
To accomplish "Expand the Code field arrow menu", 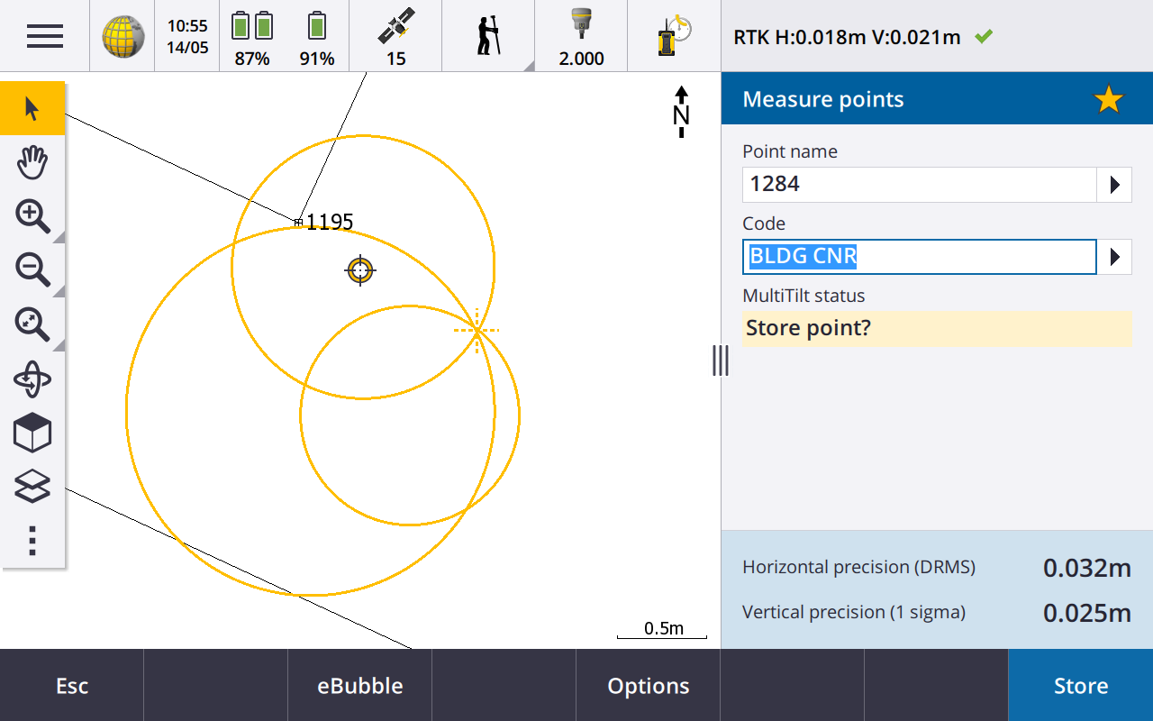I will tap(1114, 257).
